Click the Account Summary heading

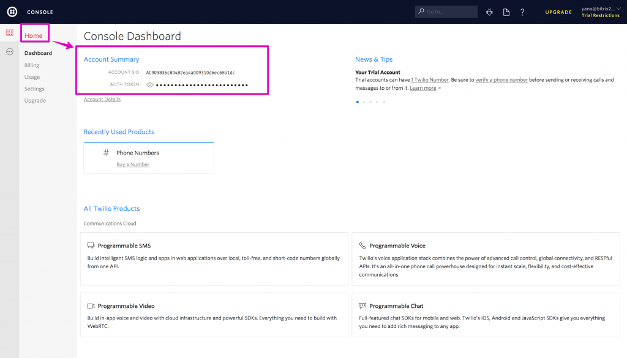111,59
